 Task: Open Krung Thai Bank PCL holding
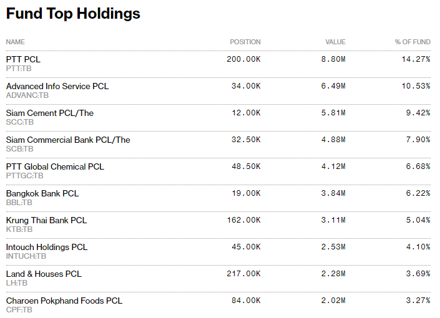pyautogui.click(x=46, y=220)
